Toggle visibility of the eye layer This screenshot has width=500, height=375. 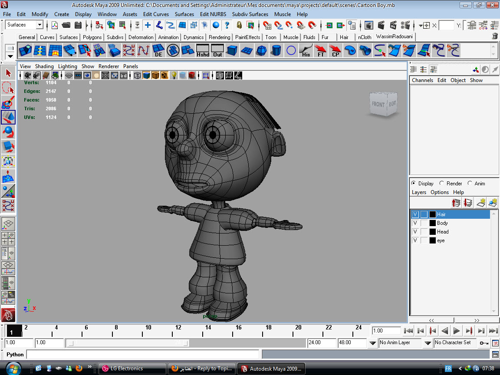click(415, 240)
